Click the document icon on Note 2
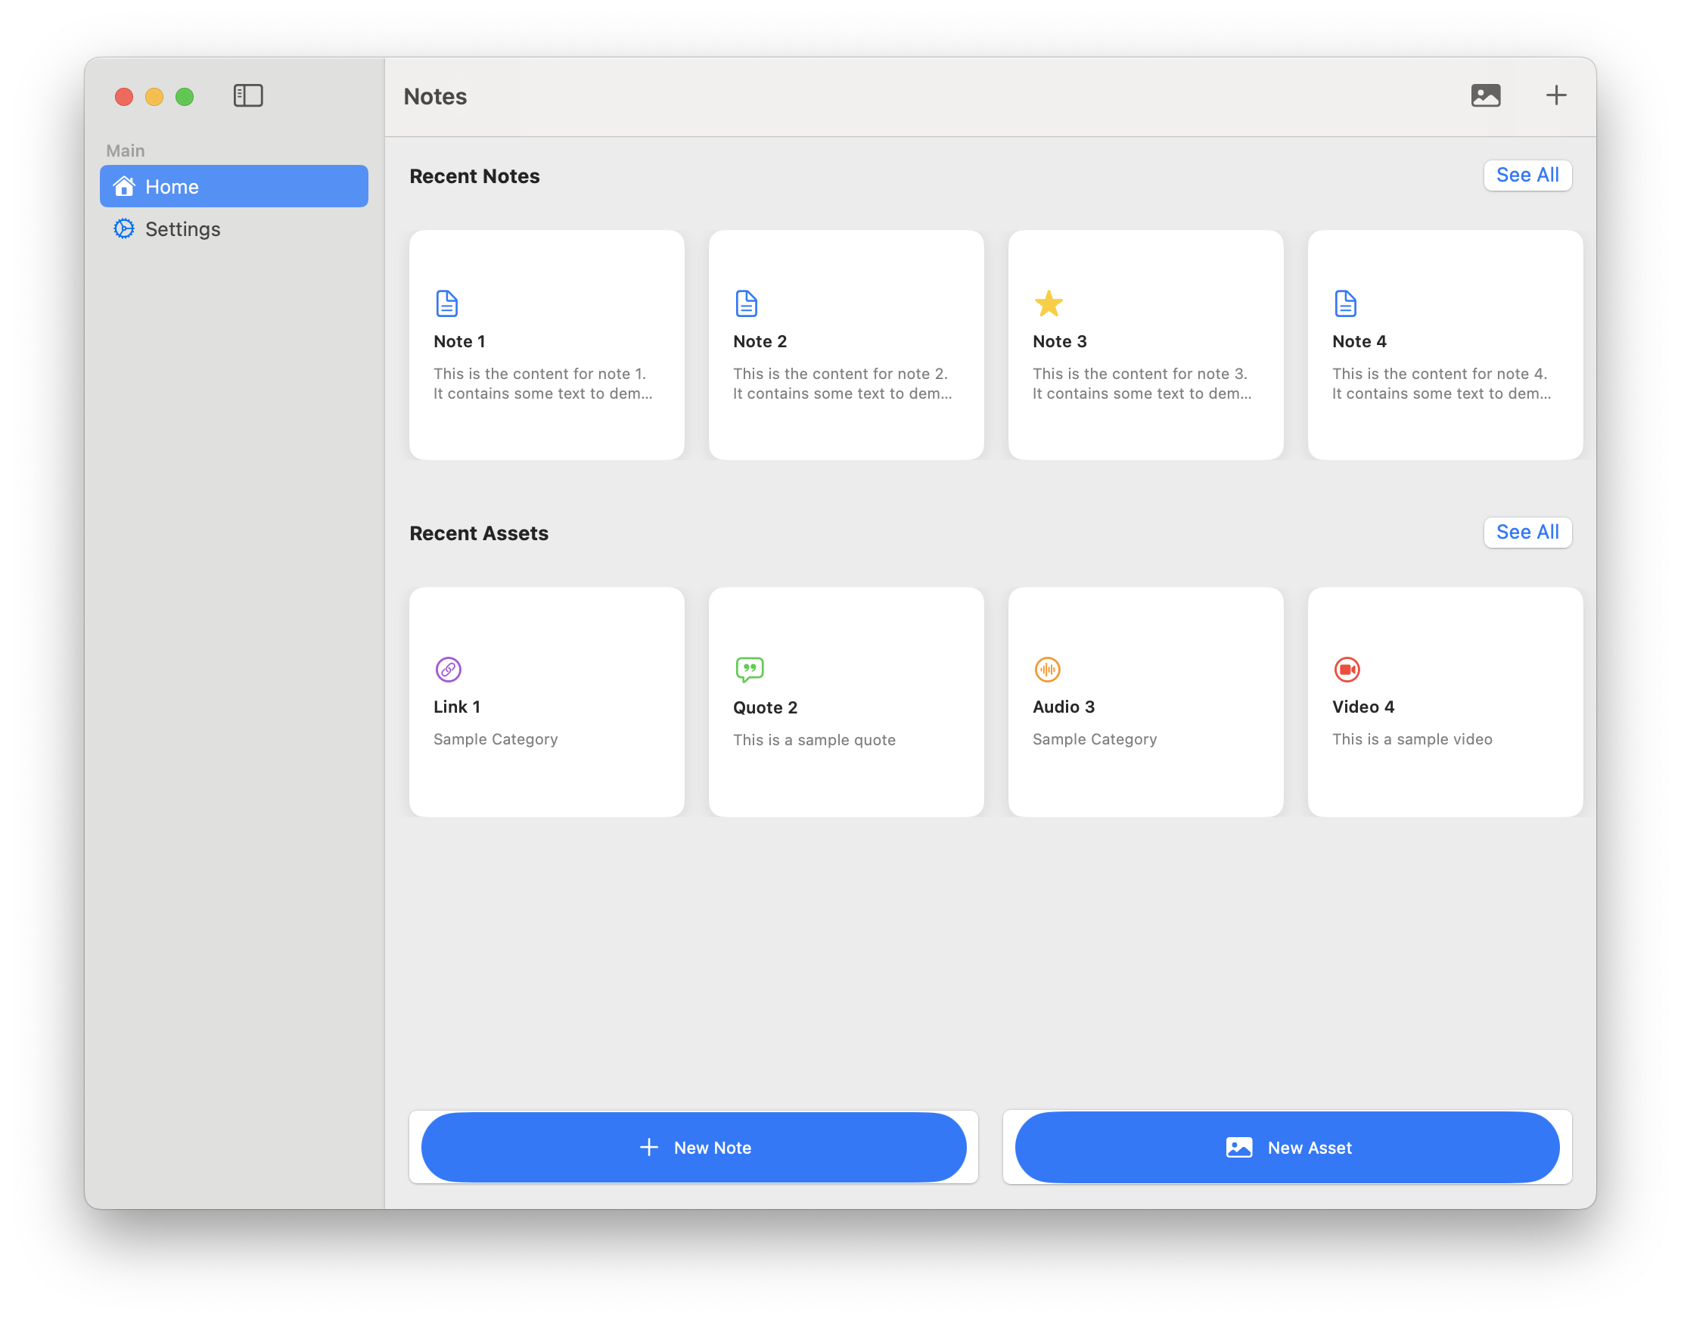This screenshot has width=1681, height=1321. tap(746, 304)
